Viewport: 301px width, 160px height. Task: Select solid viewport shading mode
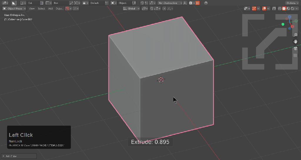[x=284, y=9]
